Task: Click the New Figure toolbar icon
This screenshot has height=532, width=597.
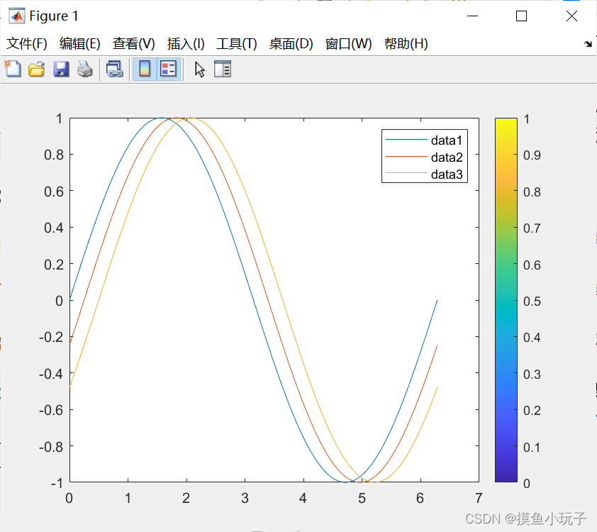Action: click(x=13, y=69)
